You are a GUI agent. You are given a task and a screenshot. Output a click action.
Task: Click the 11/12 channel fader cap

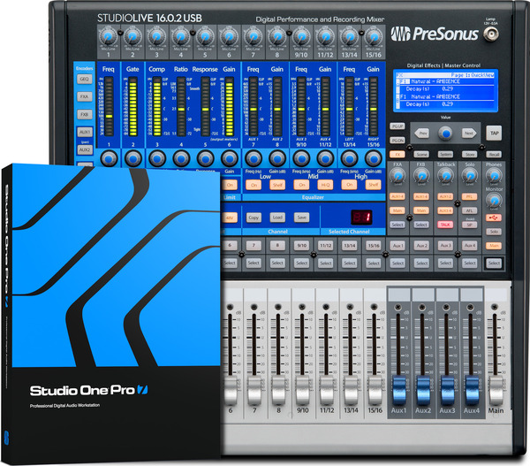pyautogui.click(x=327, y=391)
